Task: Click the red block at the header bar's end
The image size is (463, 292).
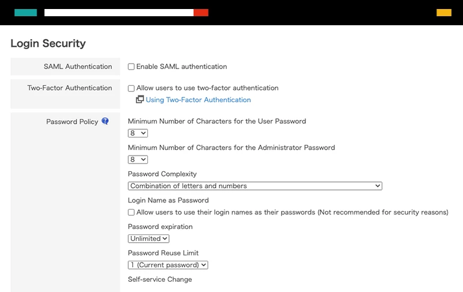Action: click(x=201, y=13)
